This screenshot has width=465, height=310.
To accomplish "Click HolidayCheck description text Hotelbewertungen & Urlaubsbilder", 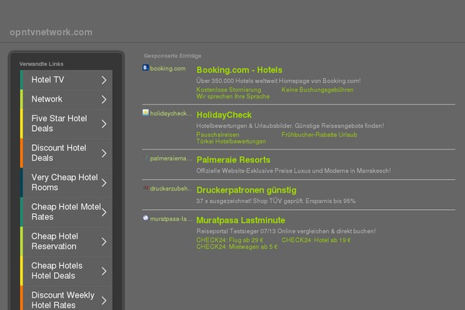I will [x=290, y=126].
